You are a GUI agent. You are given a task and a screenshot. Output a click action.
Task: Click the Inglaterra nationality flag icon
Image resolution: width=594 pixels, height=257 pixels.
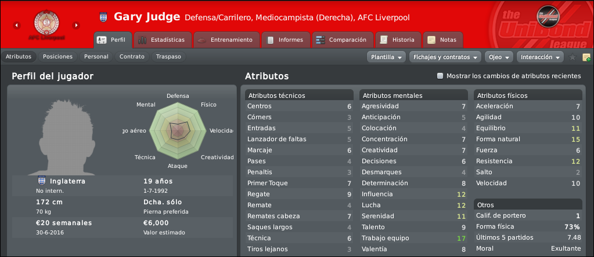coord(41,181)
